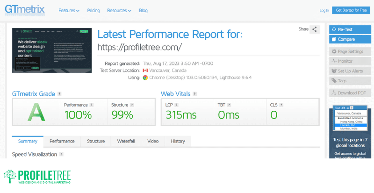Switch to the Performance tab
Viewport: 374px width, 193px height.
[62, 141]
